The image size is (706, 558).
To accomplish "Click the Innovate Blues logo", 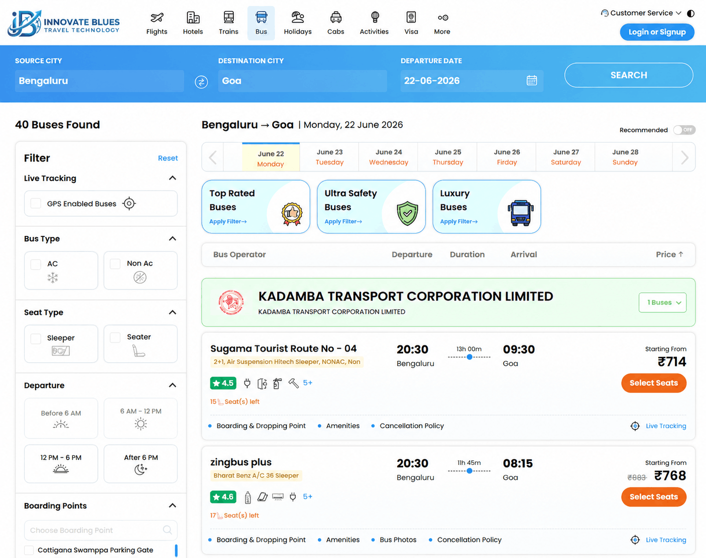I will point(64,23).
